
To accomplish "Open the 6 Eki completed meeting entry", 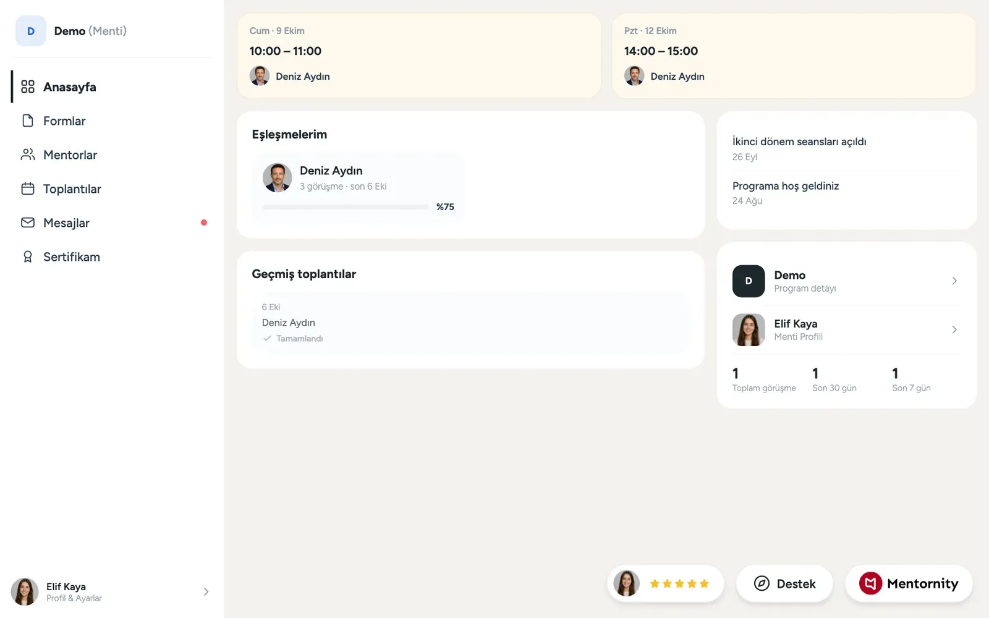I will pyautogui.click(x=470, y=323).
